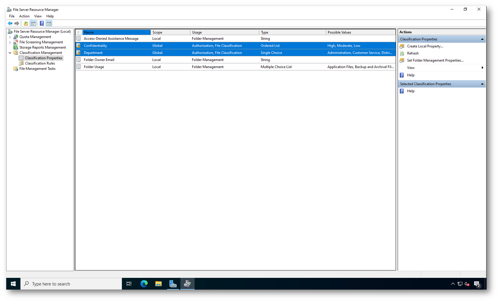This screenshot has height=302, width=499.
Task: Toggle the Show/Hide Console Tree icon
Action: (33, 23)
